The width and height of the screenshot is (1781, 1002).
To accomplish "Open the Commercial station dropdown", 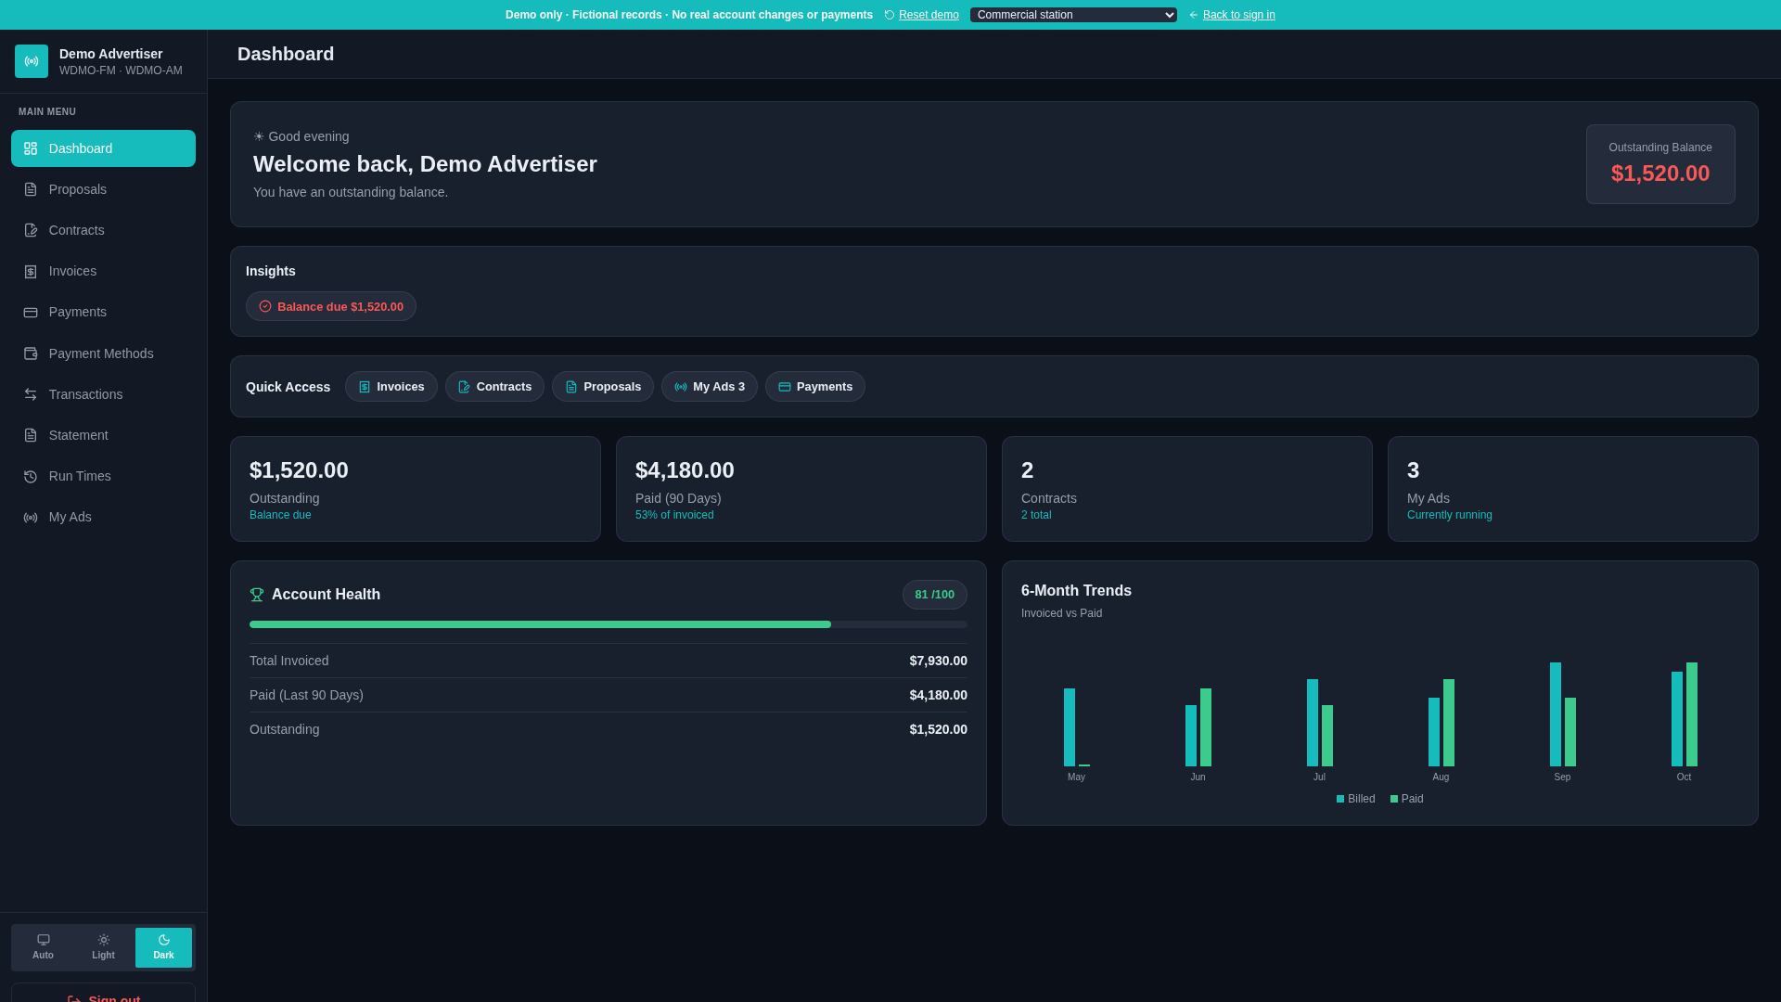I will (x=1073, y=15).
